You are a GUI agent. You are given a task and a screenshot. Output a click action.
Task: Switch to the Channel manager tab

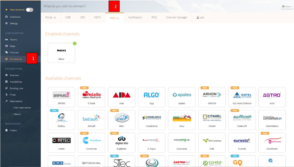[x=176, y=17]
